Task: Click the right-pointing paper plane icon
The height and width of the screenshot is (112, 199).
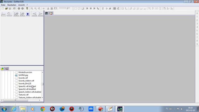Action: point(40,14)
